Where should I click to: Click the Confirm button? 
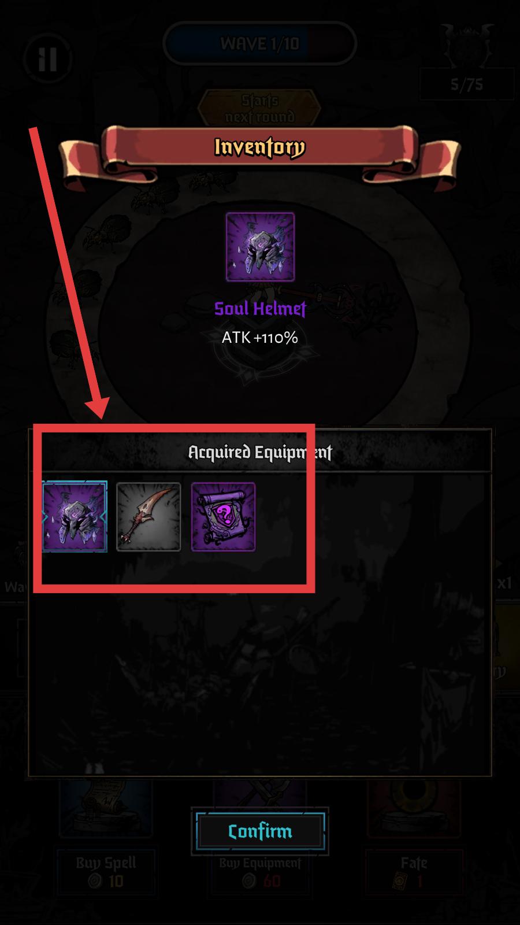[x=260, y=831]
